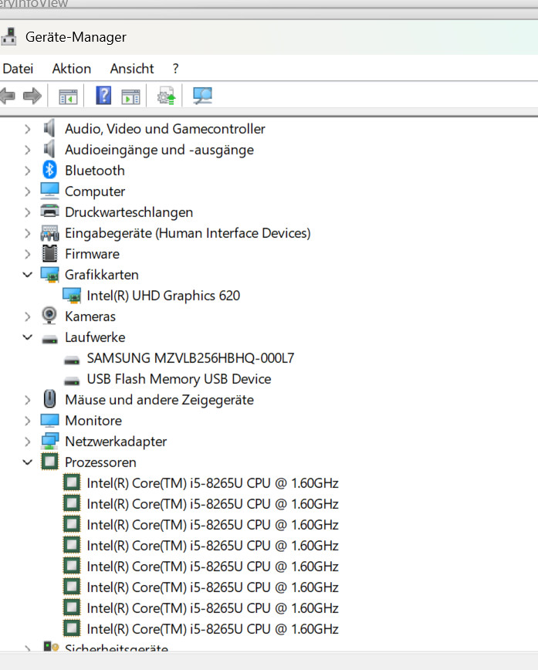Open the Datei menu
The image size is (538, 670).
(18, 69)
